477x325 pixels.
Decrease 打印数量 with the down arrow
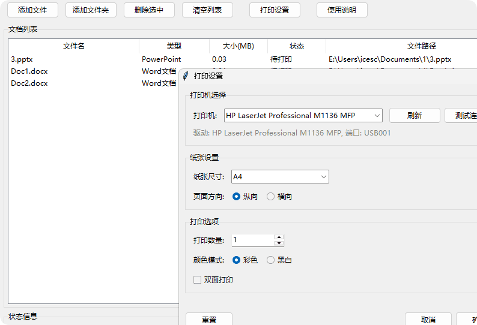(279, 243)
